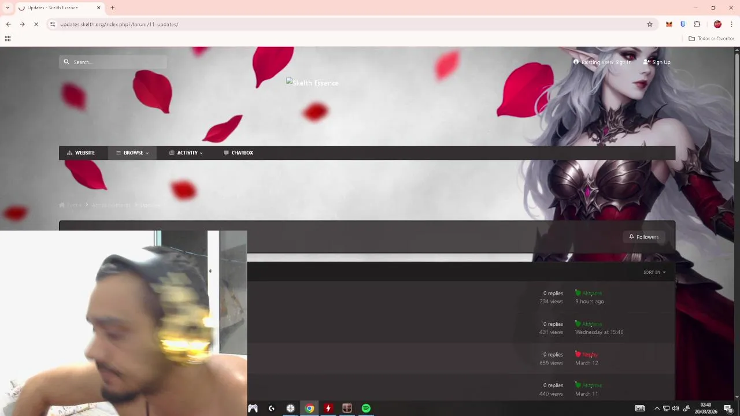Show hidden system tray icons
This screenshot has height=416, width=740.
(657, 408)
